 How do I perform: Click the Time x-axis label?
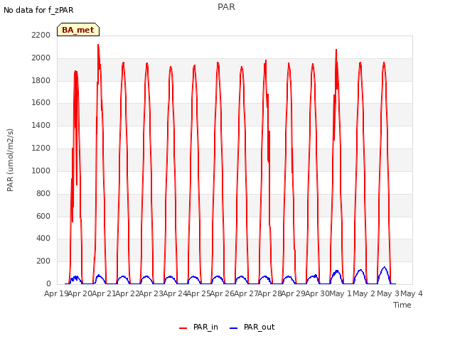click(x=402, y=305)
